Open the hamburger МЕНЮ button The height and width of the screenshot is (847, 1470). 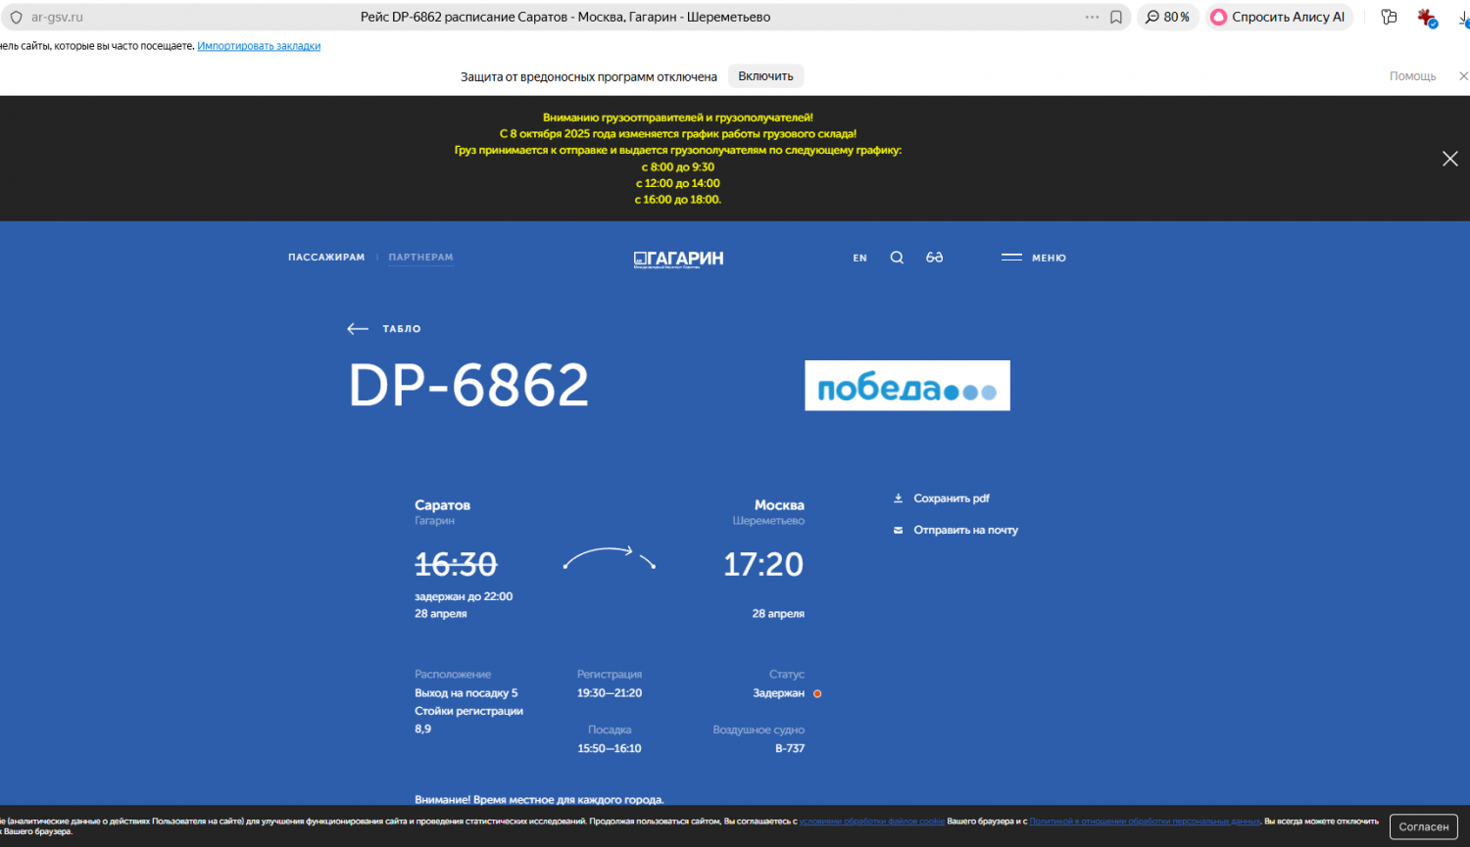tap(1033, 258)
